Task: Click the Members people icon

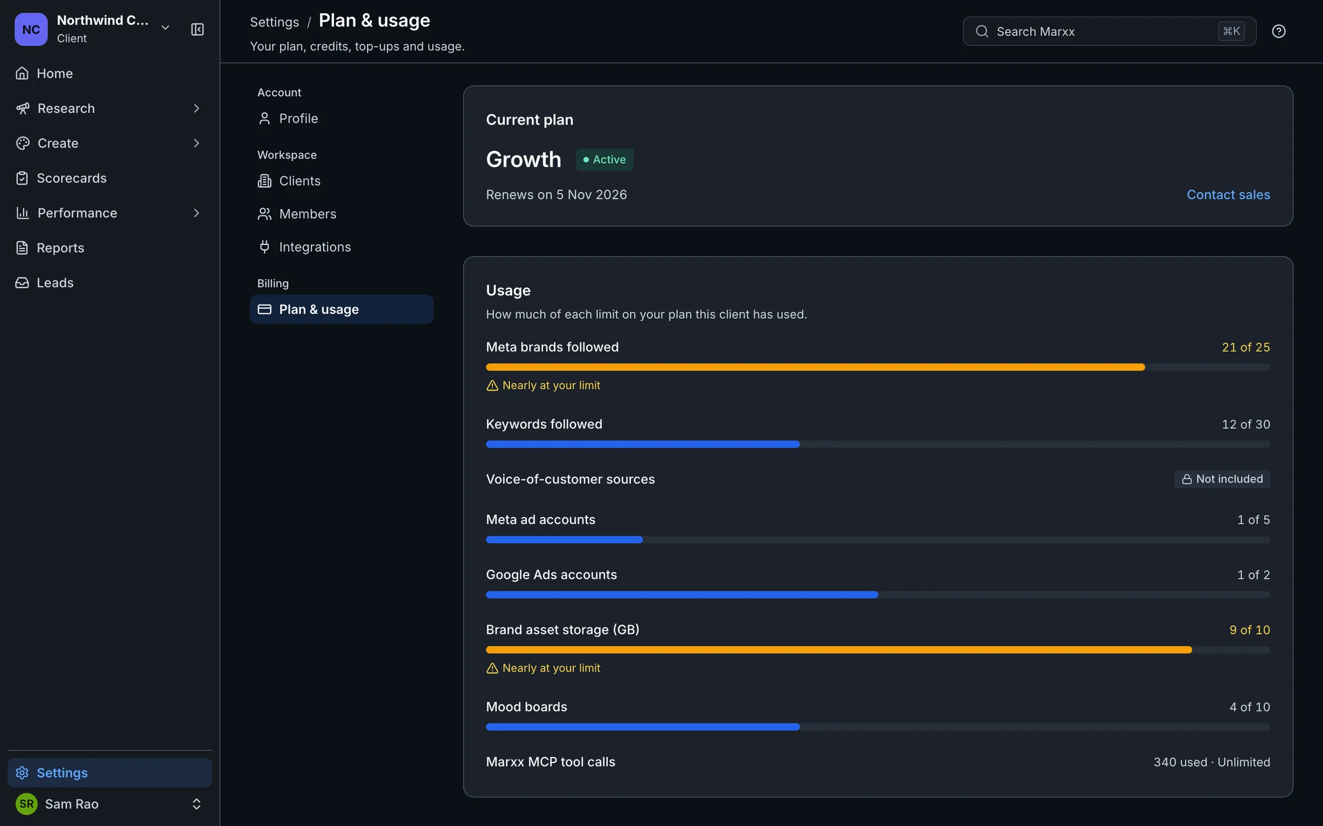Action: pos(265,214)
